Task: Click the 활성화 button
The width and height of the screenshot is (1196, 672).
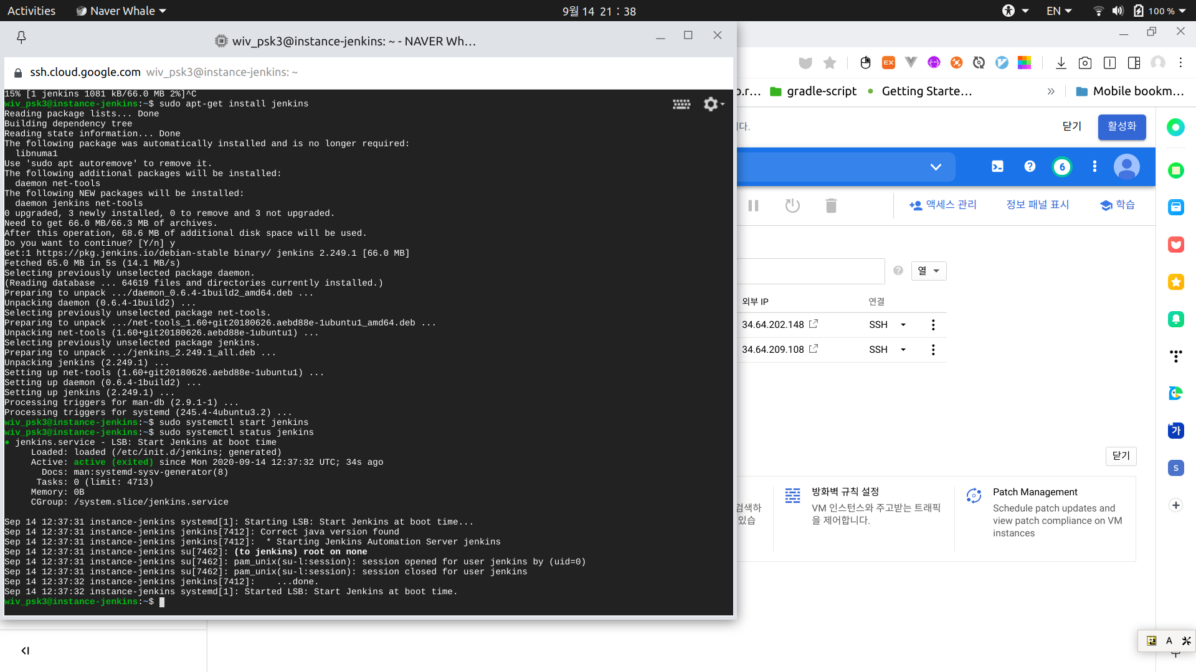Action: point(1121,126)
